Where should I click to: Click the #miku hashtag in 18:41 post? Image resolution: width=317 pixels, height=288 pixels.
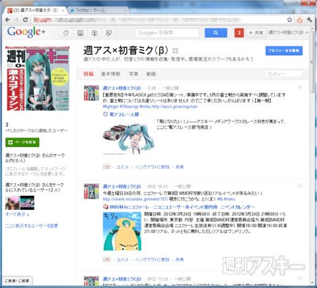(230, 199)
